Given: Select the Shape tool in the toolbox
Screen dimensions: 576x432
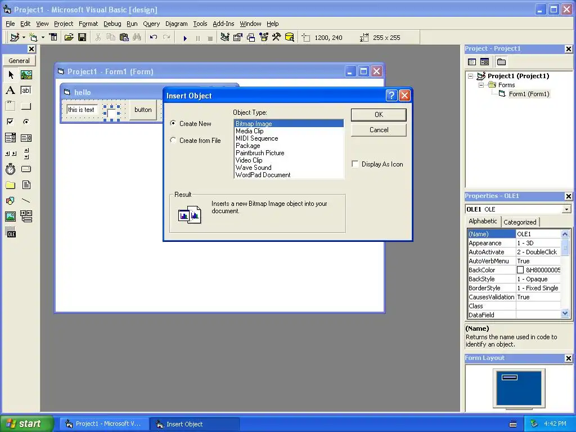Looking at the screenshot, I should pyautogui.click(x=11, y=201).
